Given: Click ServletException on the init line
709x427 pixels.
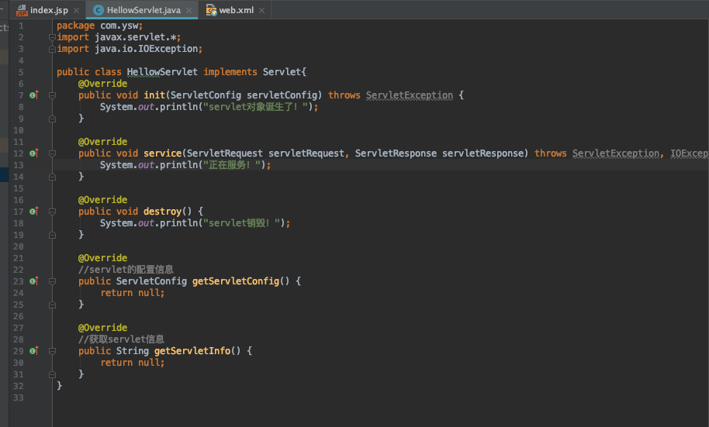Looking at the screenshot, I should (410, 95).
